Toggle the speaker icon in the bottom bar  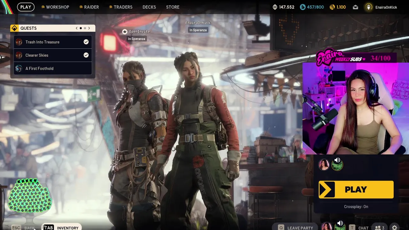pyautogui.click(x=340, y=223)
